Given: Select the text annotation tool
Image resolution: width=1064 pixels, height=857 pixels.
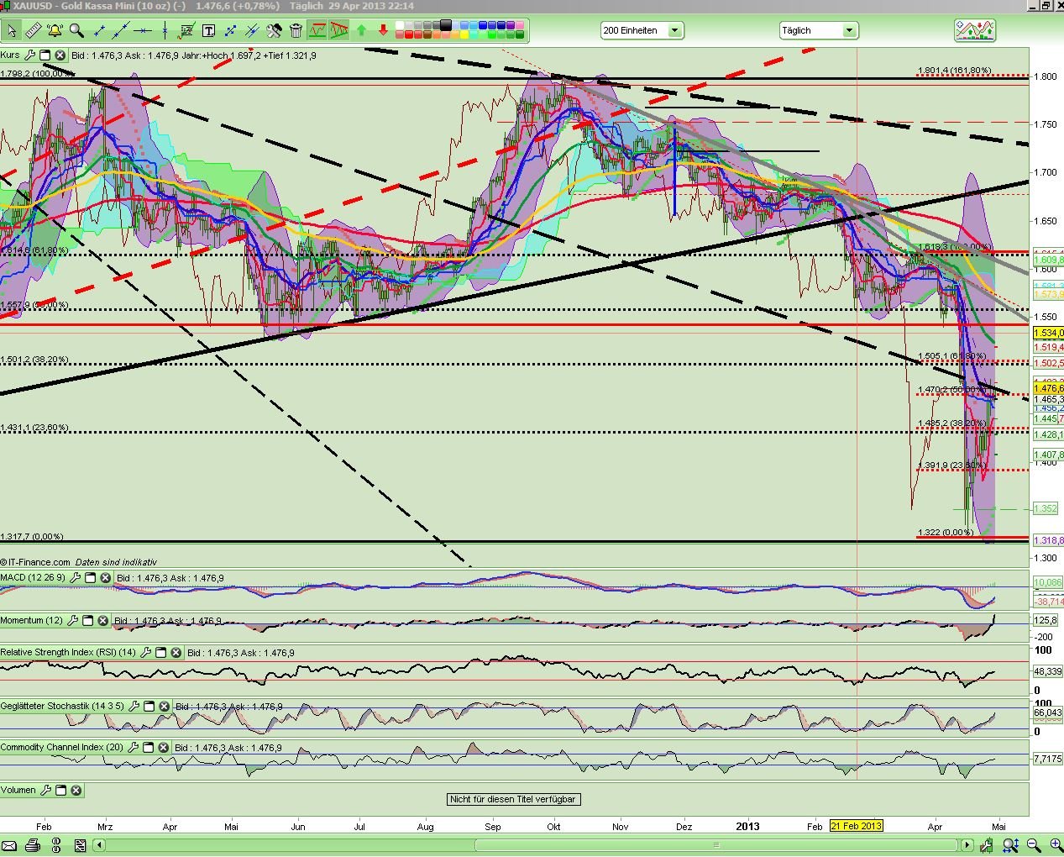Looking at the screenshot, I should click(208, 31).
